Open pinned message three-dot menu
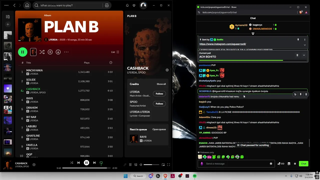Viewport: 320px width, 180px height. click(305, 40)
